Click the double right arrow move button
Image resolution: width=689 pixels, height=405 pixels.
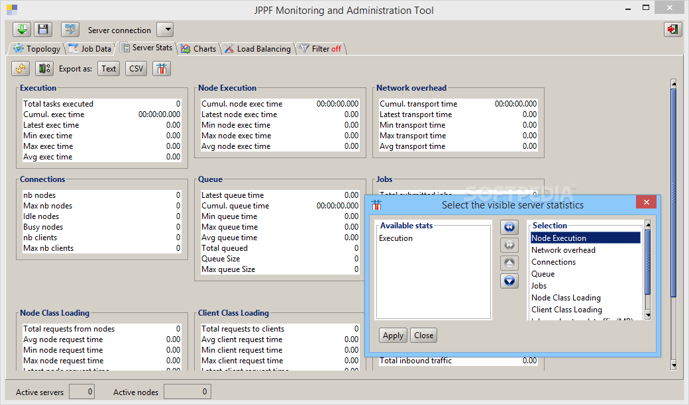tap(509, 245)
